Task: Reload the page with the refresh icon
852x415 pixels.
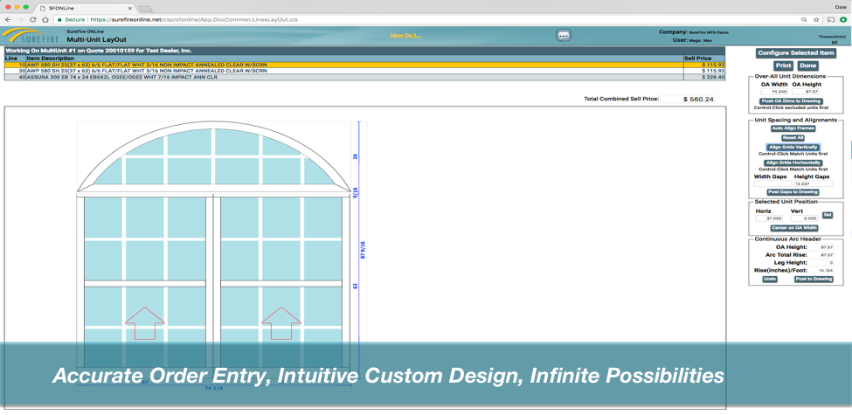Action: [31, 19]
